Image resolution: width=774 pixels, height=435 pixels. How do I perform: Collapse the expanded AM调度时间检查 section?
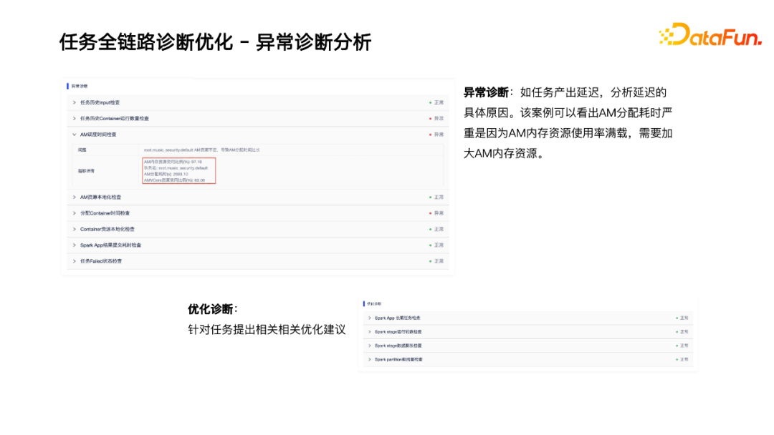pos(74,135)
